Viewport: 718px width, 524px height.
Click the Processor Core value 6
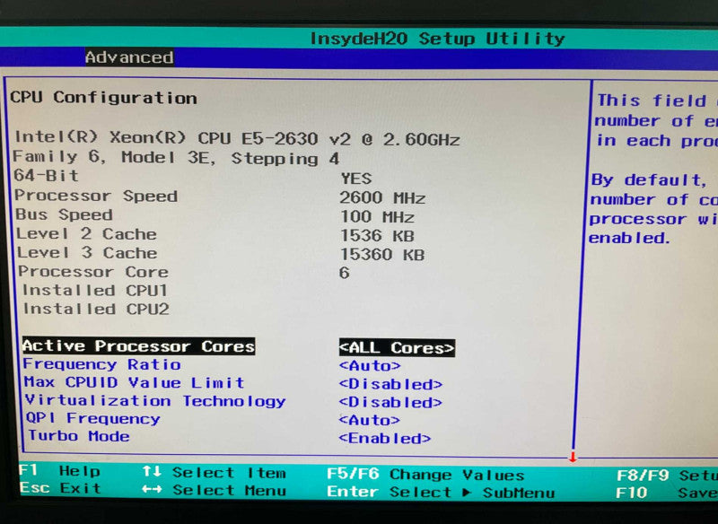coord(345,273)
